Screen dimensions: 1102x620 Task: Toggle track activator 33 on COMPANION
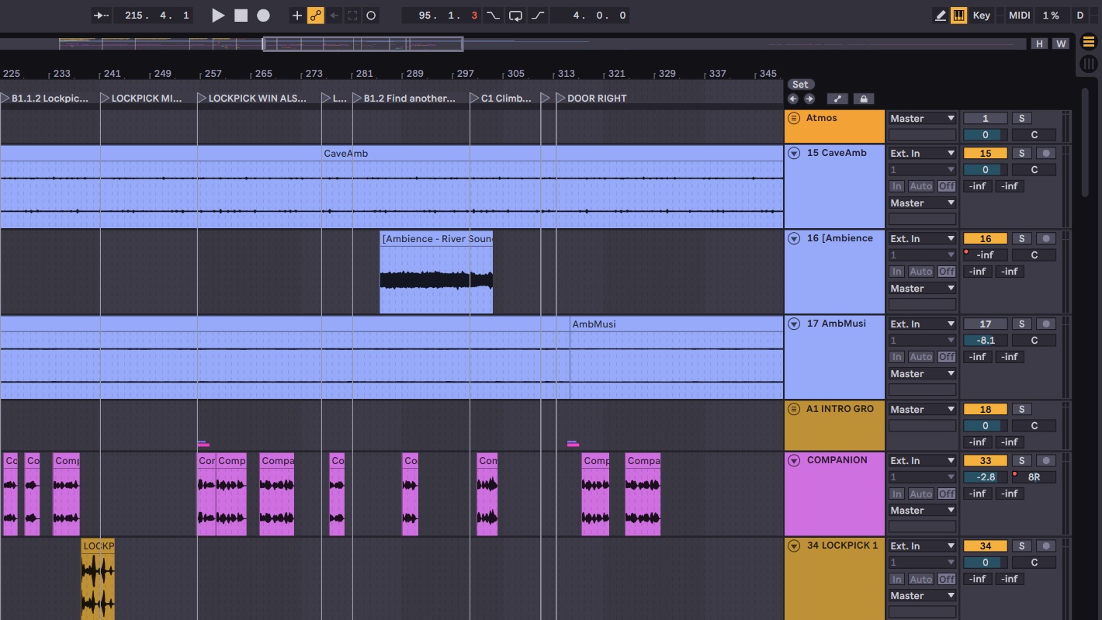point(985,460)
